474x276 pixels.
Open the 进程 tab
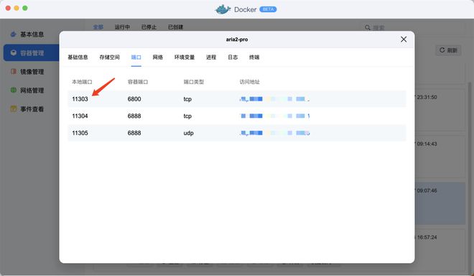click(x=211, y=57)
